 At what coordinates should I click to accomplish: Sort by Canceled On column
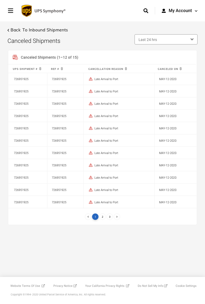(x=181, y=69)
